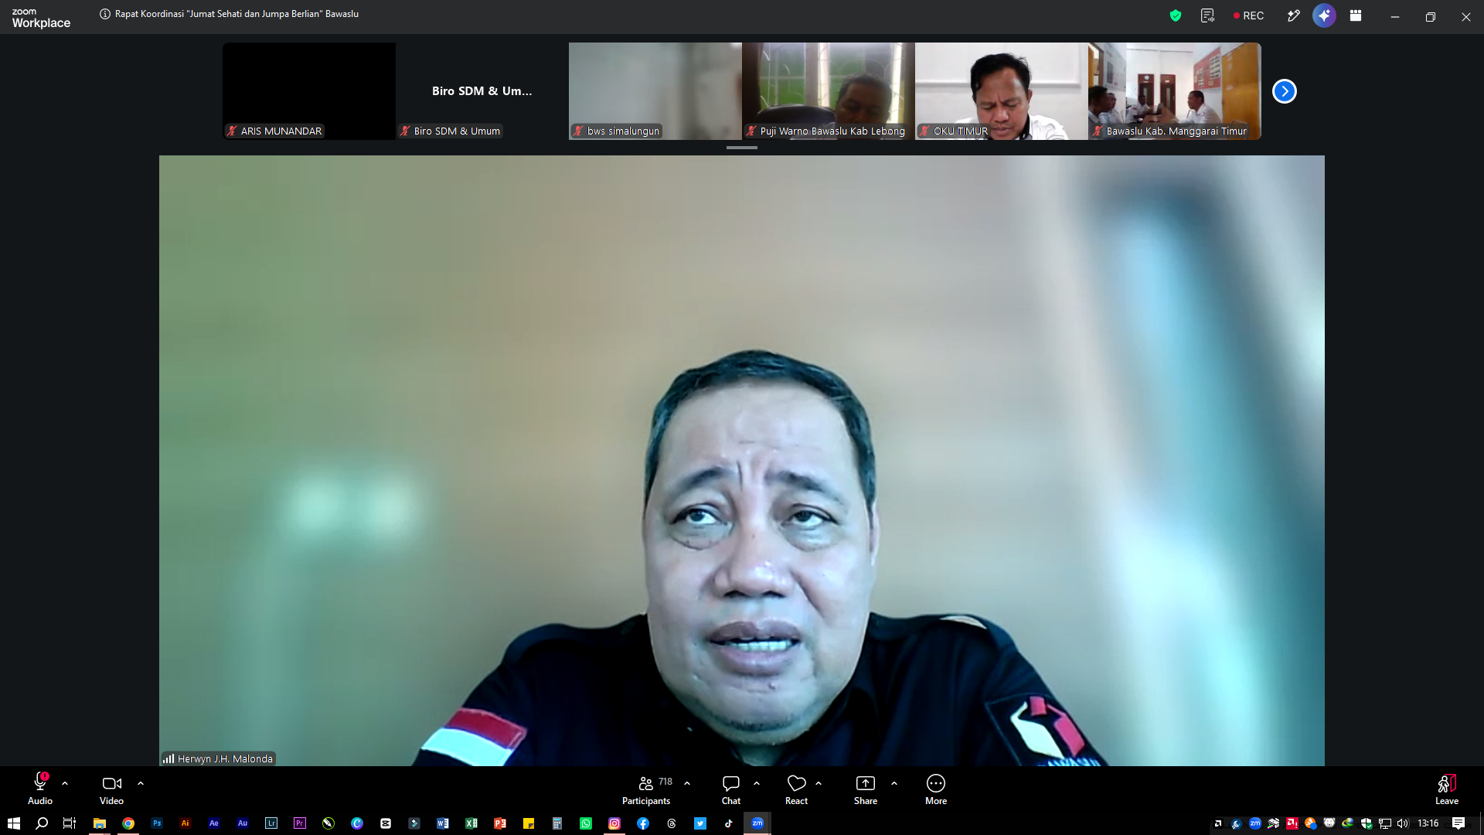Open the More options menu
Image resolution: width=1484 pixels, height=835 pixels.
point(936,790)
